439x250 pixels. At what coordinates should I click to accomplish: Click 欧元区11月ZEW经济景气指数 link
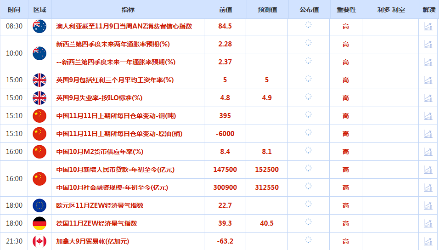pyautogui.click(x=100, y=205)
